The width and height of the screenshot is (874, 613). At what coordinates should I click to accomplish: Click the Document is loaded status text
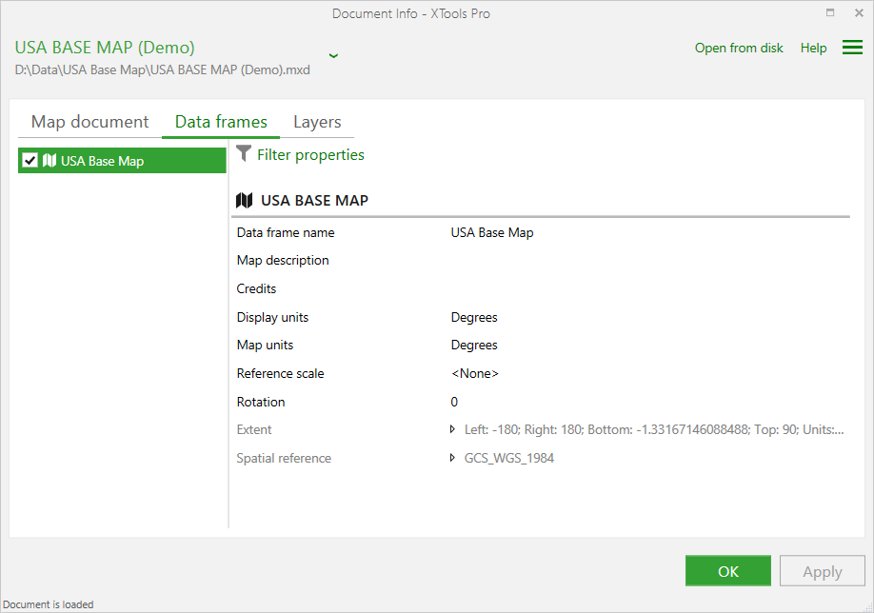click(49, 604)
